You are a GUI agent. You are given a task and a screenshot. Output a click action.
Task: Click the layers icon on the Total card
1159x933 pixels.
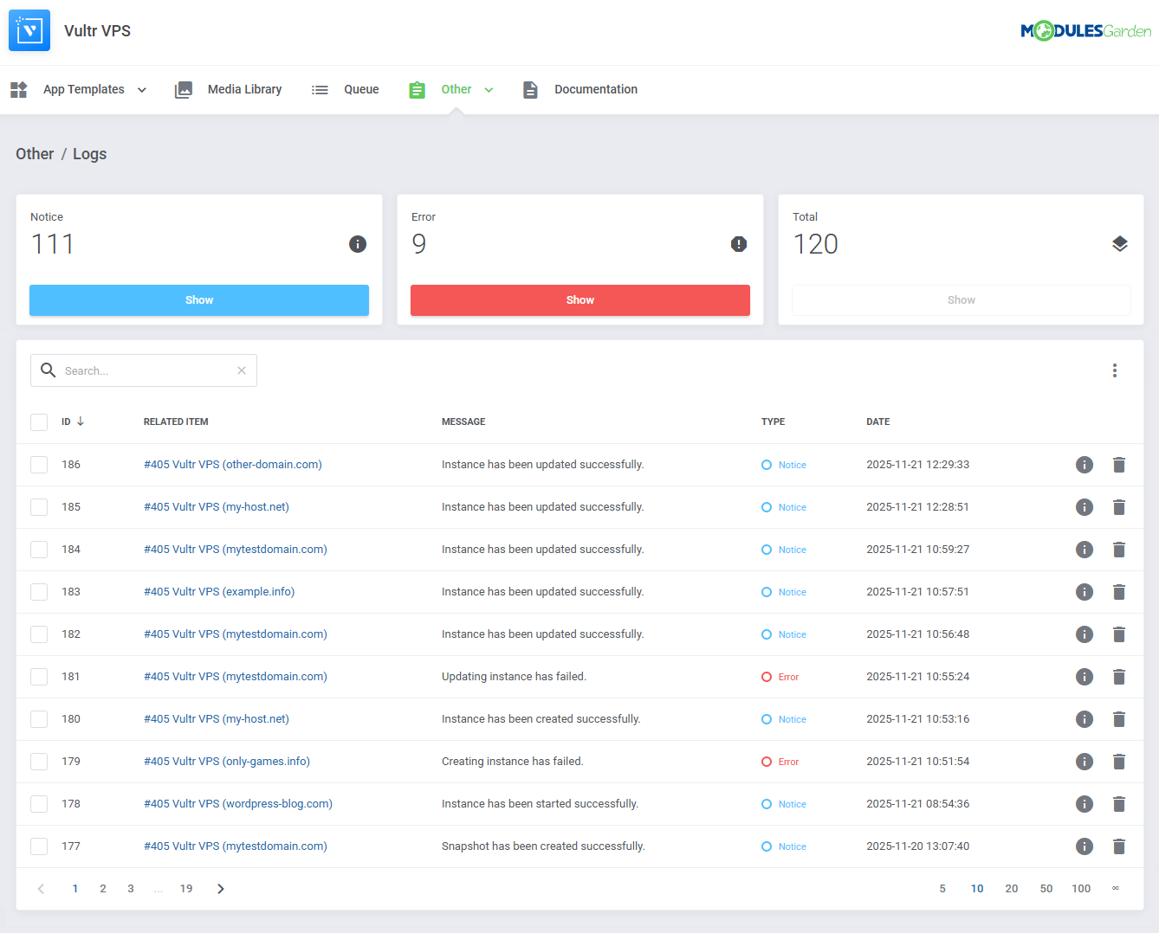(x=1119, y=244)
